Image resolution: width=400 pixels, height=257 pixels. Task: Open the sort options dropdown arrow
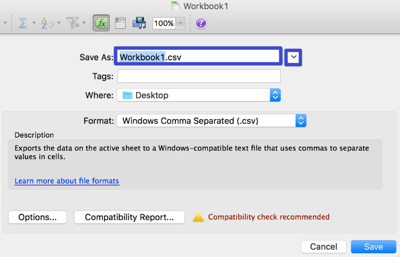(x=59, y=23)
